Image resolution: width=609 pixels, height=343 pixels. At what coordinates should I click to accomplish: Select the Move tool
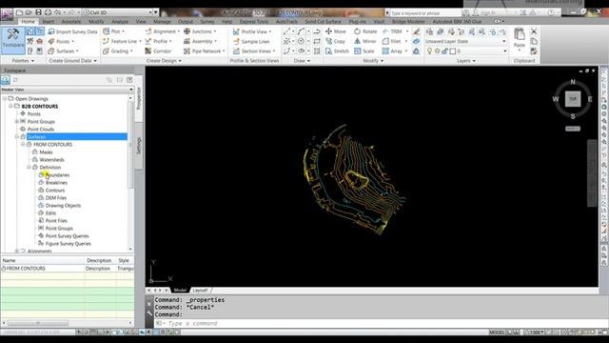(336, 31)
